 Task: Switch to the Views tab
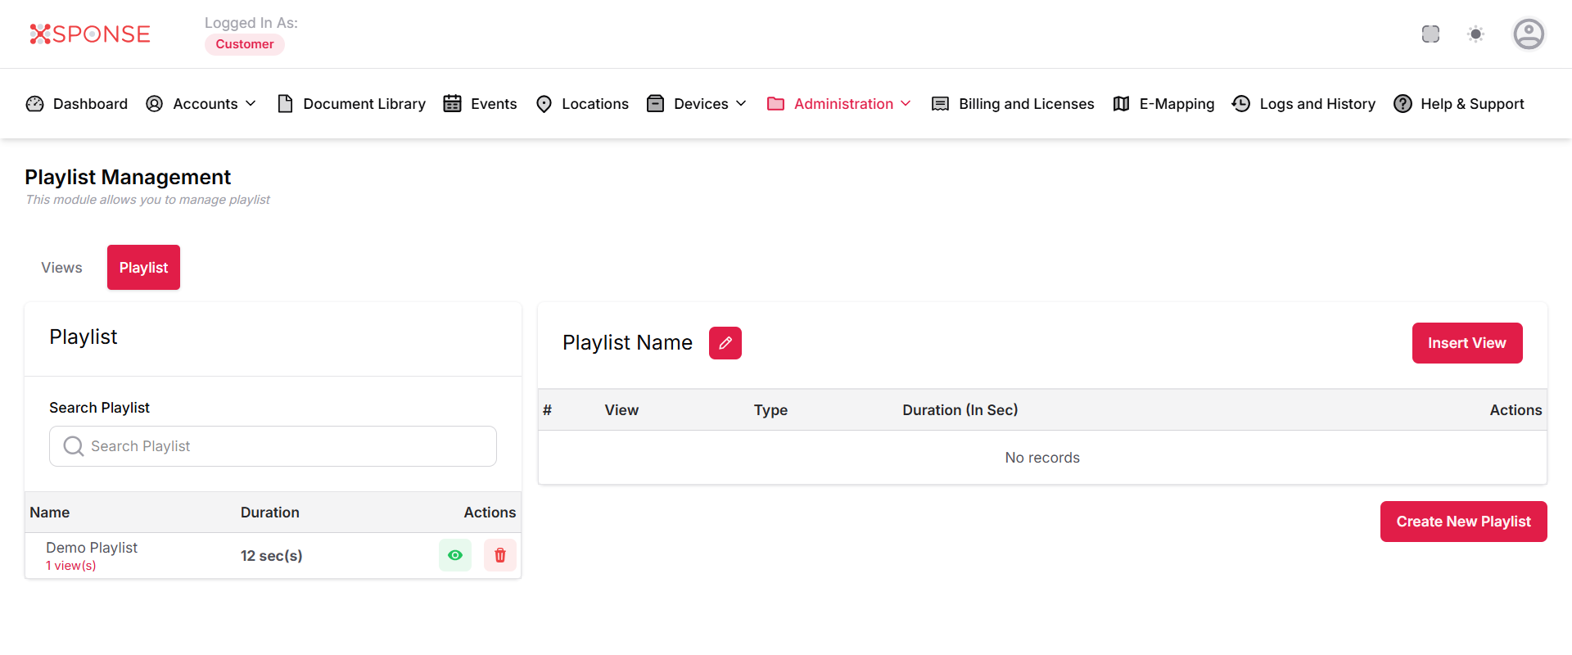61,268
